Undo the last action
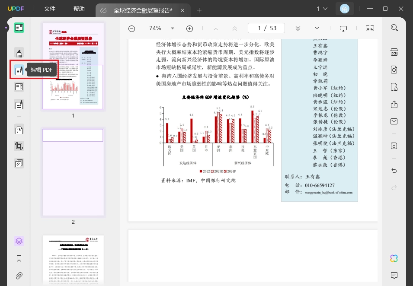 click(x=394, y=171)
